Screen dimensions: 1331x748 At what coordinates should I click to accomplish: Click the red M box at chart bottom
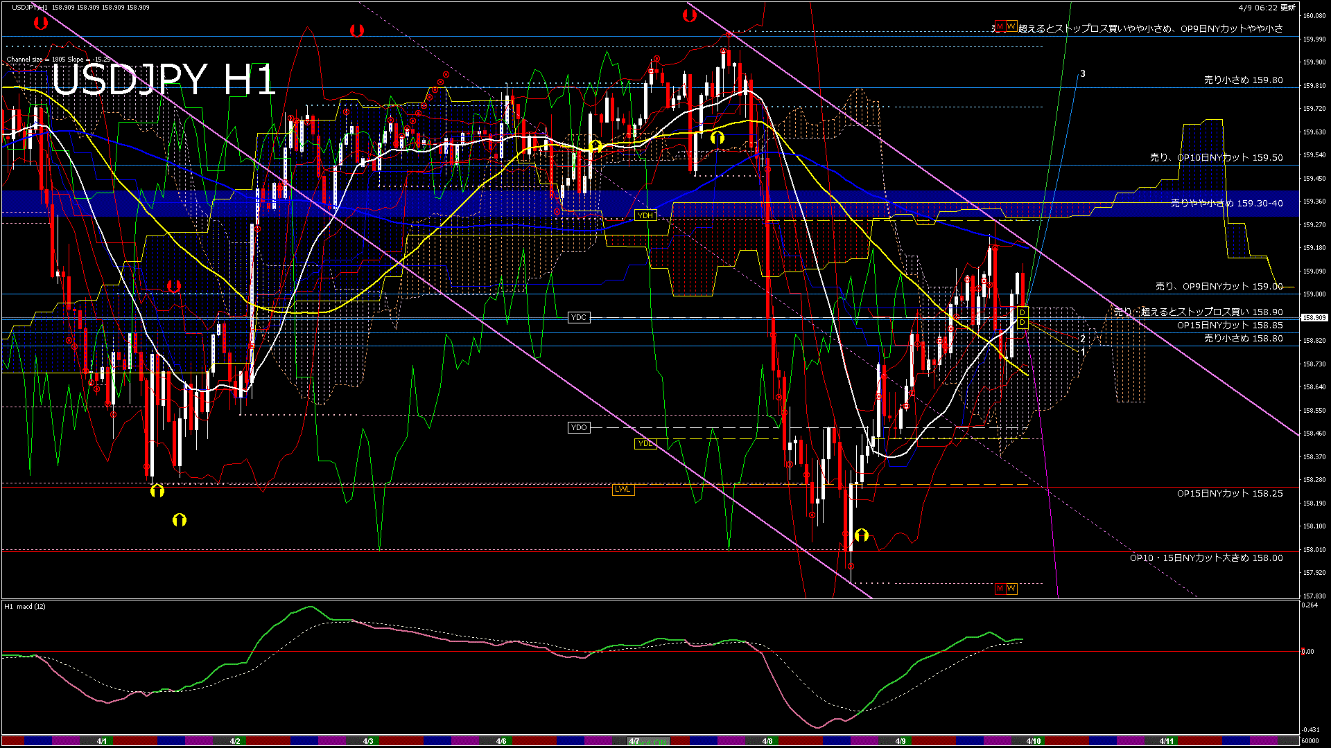tap(1000, 589)
